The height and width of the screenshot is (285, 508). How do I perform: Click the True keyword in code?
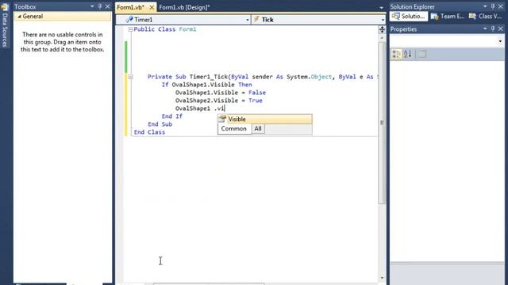tap(256, 101)
